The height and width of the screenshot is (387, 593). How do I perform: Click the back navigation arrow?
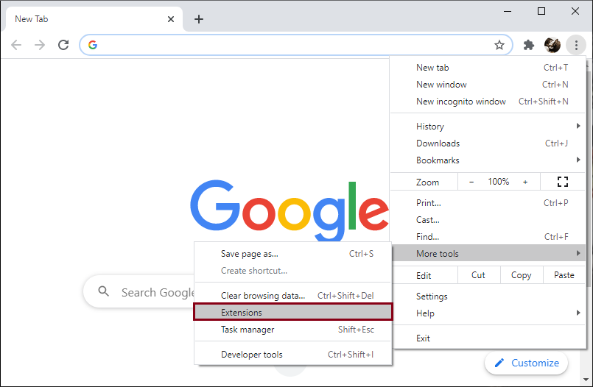point(16,45)
